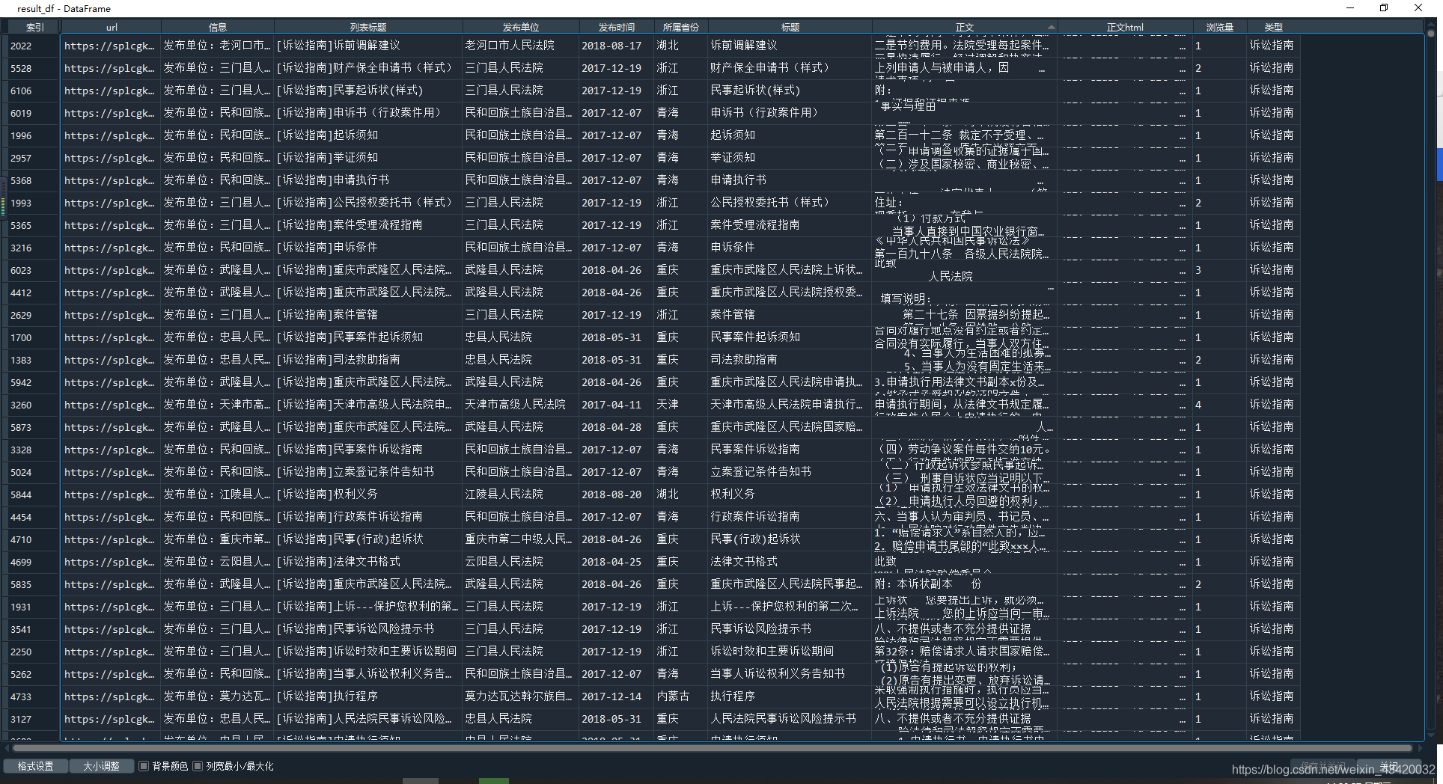The height and width of the screenshot is (784, 1443).
Task: Toggle the 背景颜色 background color checkbox
Action: [x=144, y=766]
